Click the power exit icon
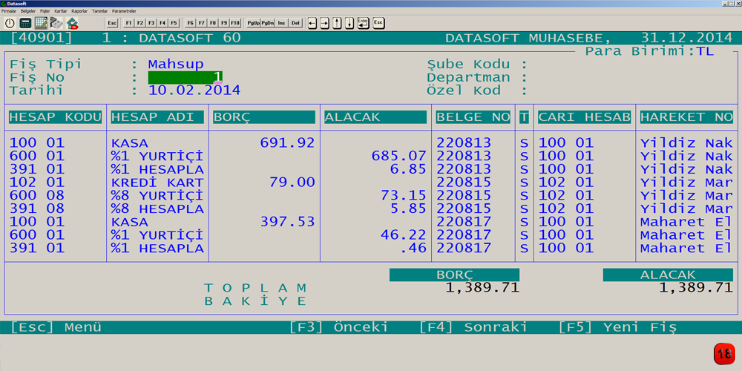 pos(10,22)
